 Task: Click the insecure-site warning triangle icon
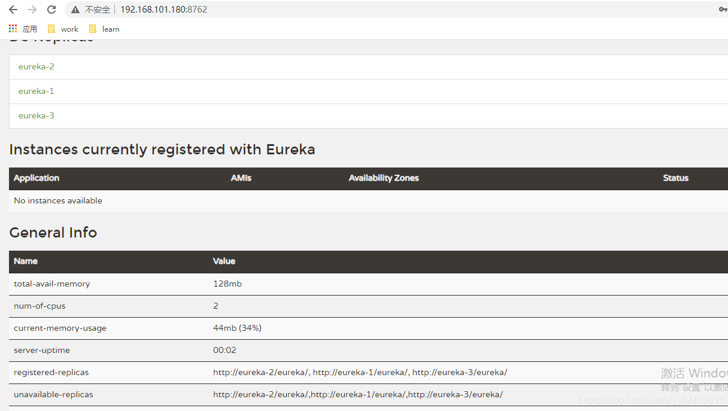pos(75,10)
